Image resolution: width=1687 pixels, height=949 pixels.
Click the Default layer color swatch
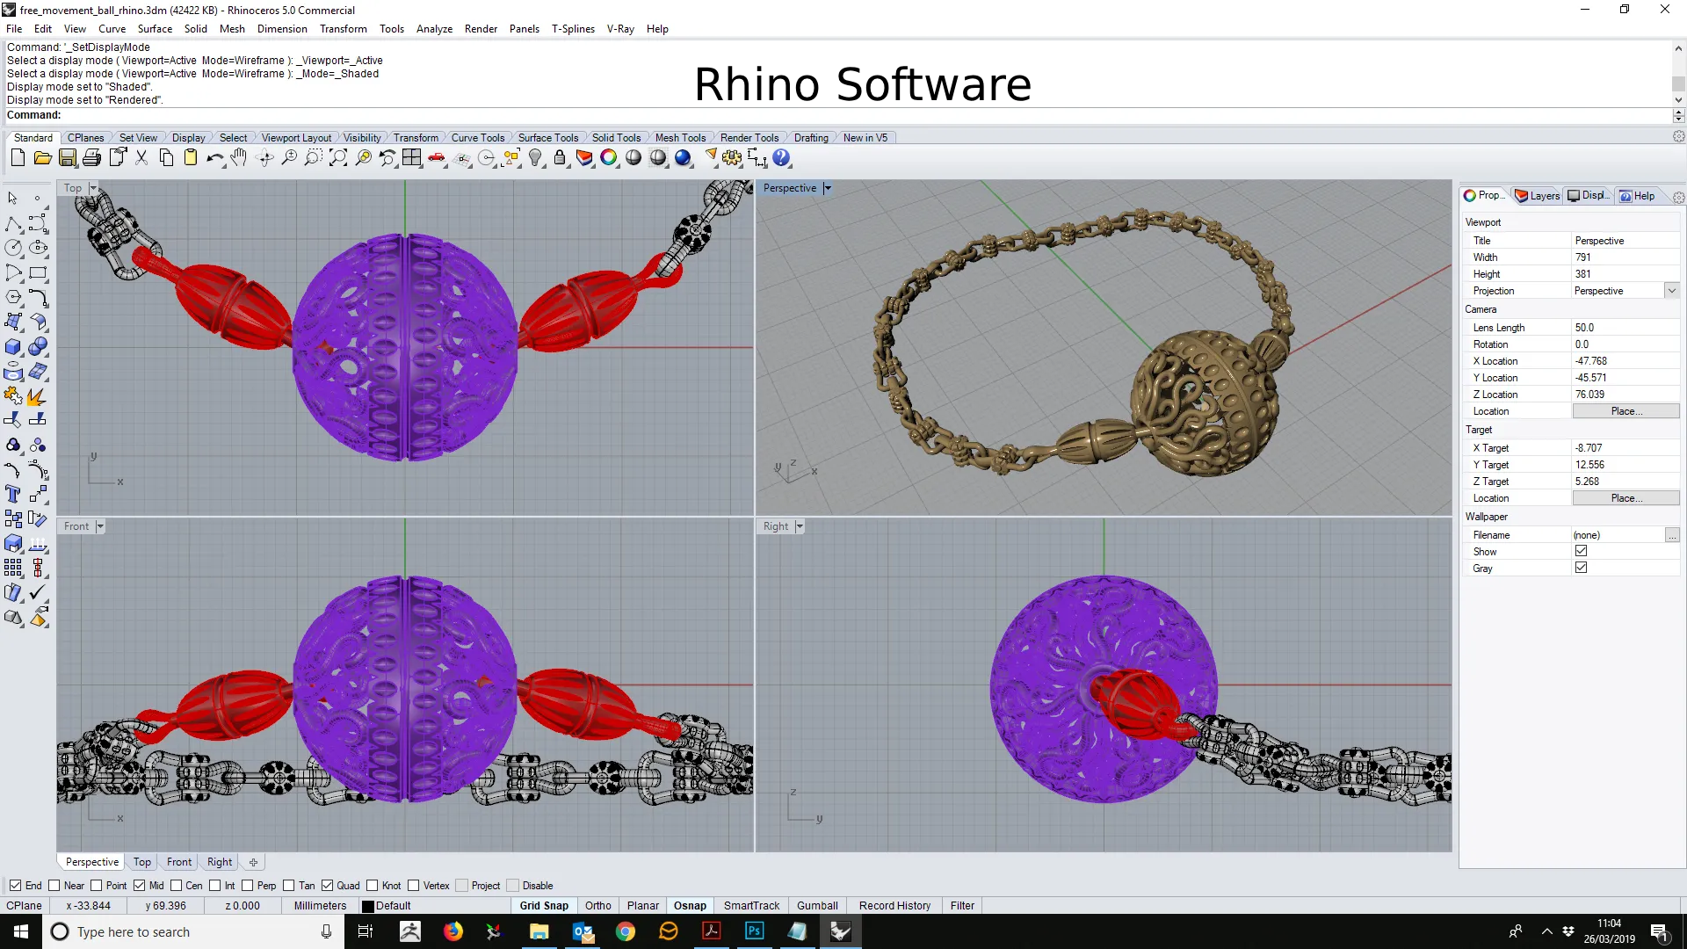click(368, 906)
